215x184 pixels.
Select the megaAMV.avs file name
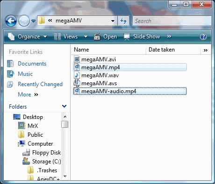click(x=99, y=83)
